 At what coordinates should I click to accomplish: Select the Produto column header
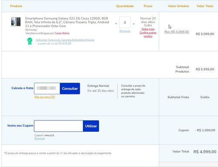(x=16, y=6)
